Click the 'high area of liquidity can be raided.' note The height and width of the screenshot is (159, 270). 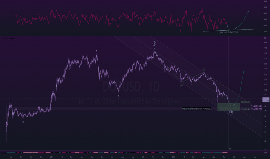[x=196, y=109]
